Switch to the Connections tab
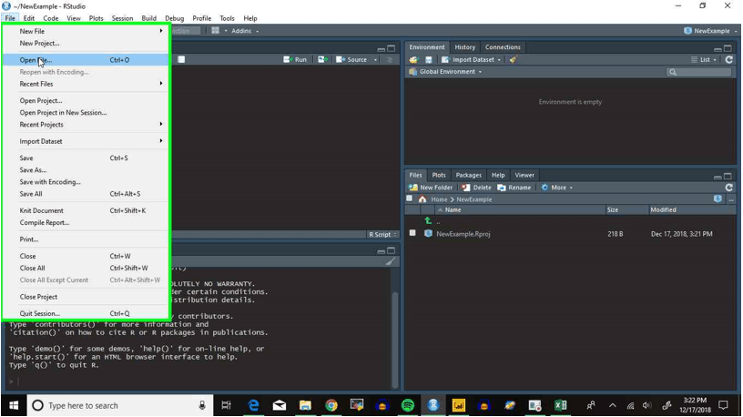The width and height of the screenshot is (743, 417). click(x=503, y=47)
